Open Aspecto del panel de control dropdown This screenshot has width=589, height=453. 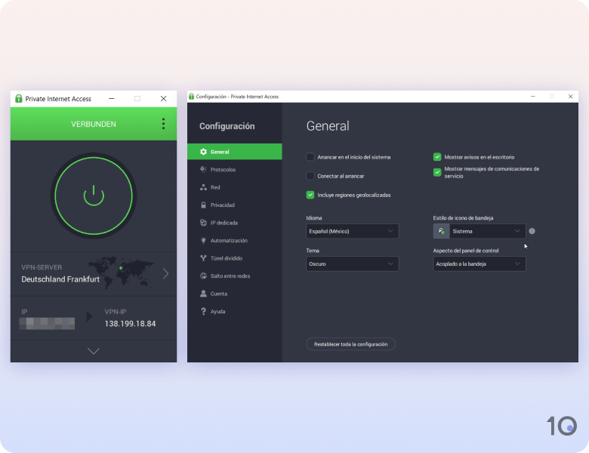click(480, 263)
